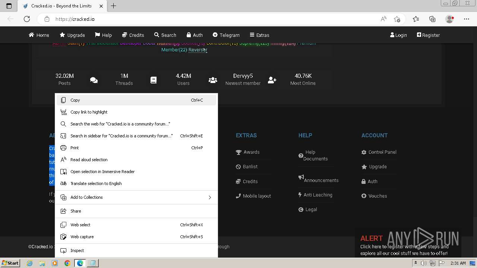Open the footer Auth link under Account
477x268 pixels.
point(370,181)
